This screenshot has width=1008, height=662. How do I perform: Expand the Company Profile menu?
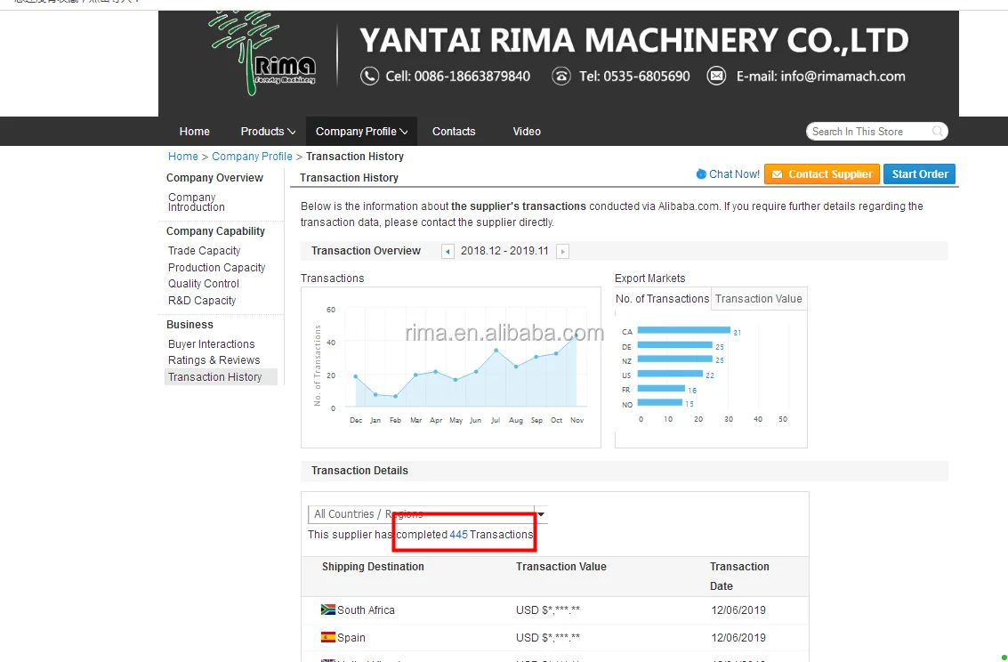click(361, 132)
